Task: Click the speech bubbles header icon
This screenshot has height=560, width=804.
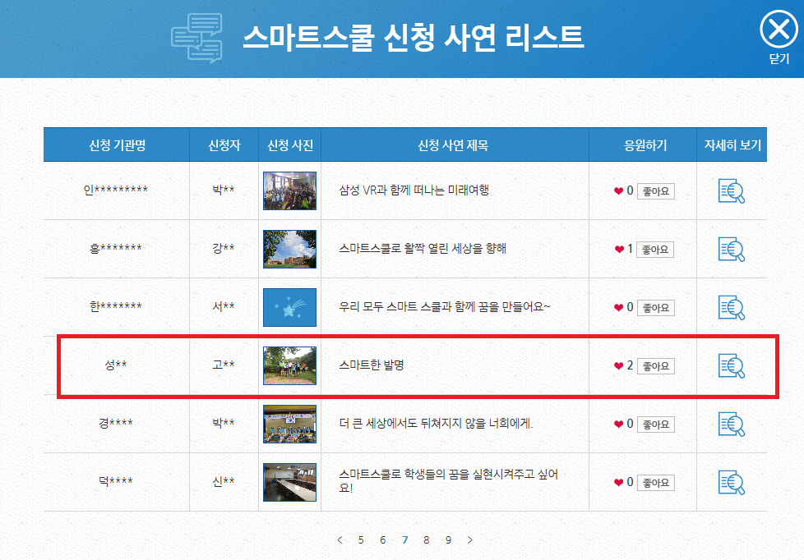Action: (197, 39)
